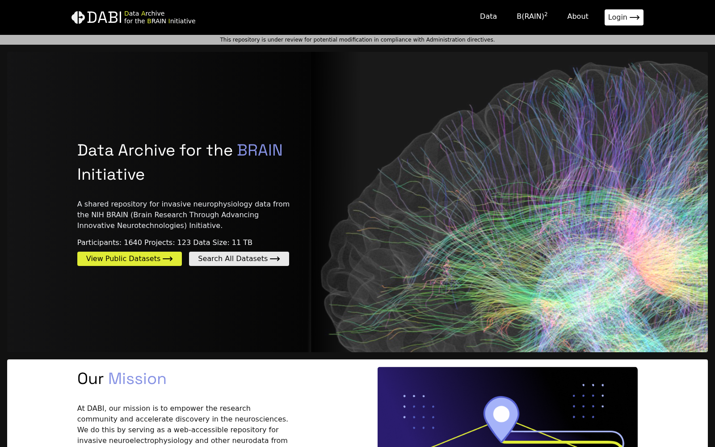
Task: Click the DABI wordmark text
Action: tap(104, 17)
